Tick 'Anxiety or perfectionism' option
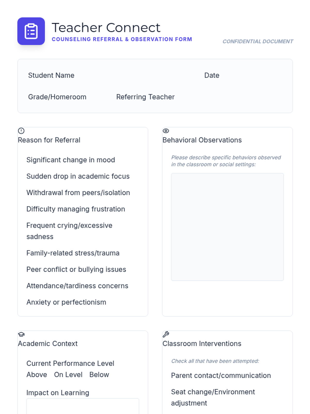Image resolution: width=310 pixels, height=414 pixels. [66, 302]
